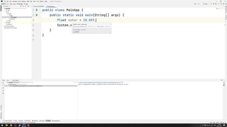Click the Windows Start button

coord(2,125)
